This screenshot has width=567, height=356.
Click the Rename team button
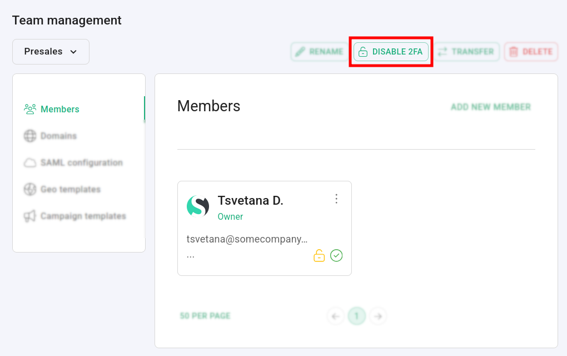click(x=319, y=52)
